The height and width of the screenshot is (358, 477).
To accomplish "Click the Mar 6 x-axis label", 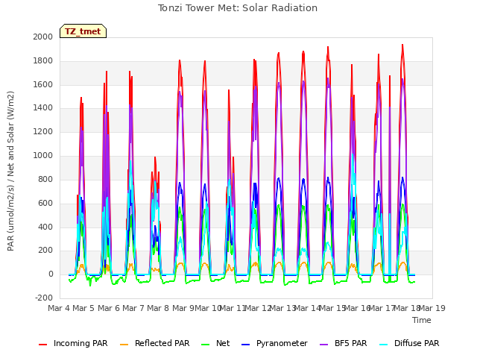I will [109, 308].
